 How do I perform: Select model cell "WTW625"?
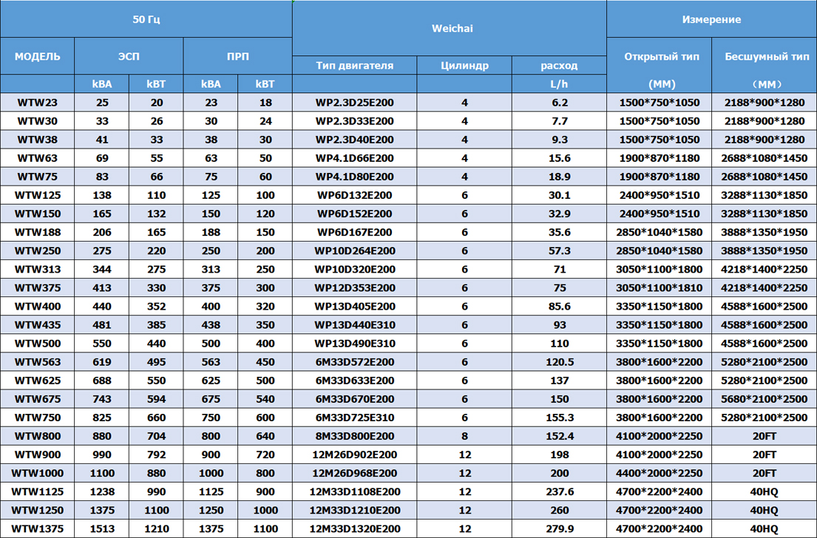(38, 381)
